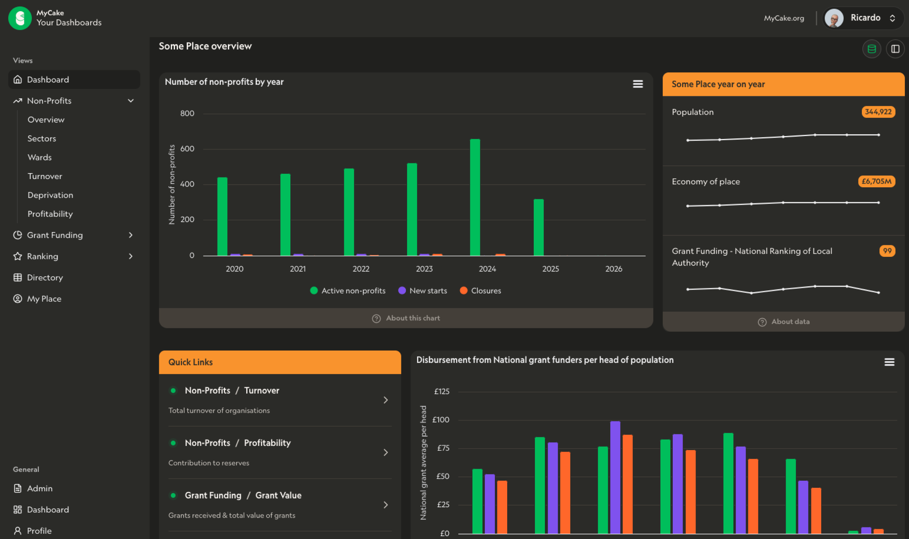Open the Overview sub-item
Screen dimensions: 909x539
coord(46,120)
